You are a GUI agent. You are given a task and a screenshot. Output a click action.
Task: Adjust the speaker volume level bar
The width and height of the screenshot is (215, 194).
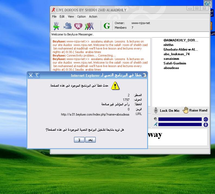180,119
